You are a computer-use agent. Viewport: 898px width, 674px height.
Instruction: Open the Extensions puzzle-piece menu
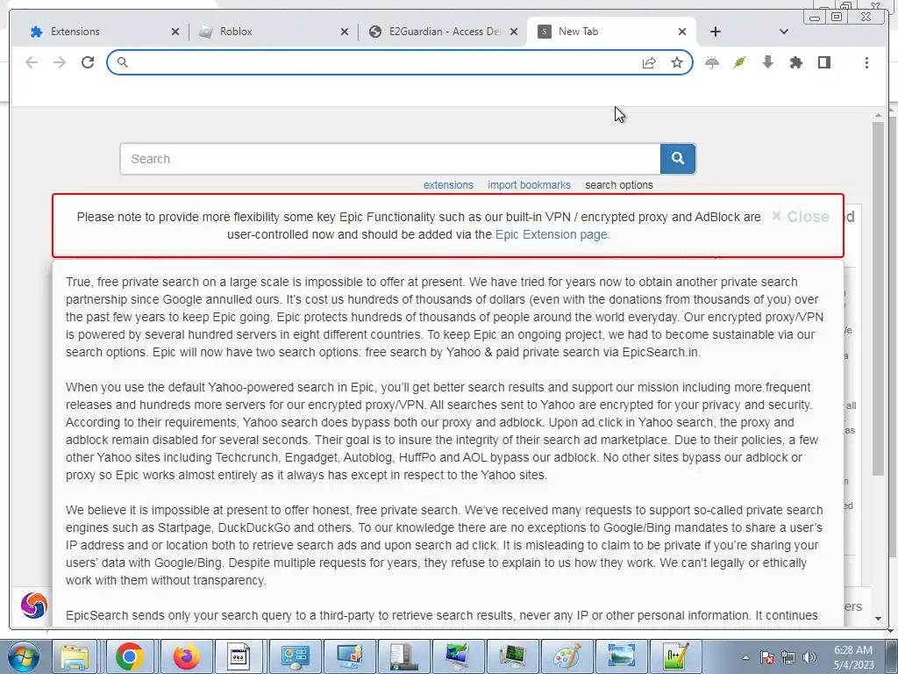[796, 62]
